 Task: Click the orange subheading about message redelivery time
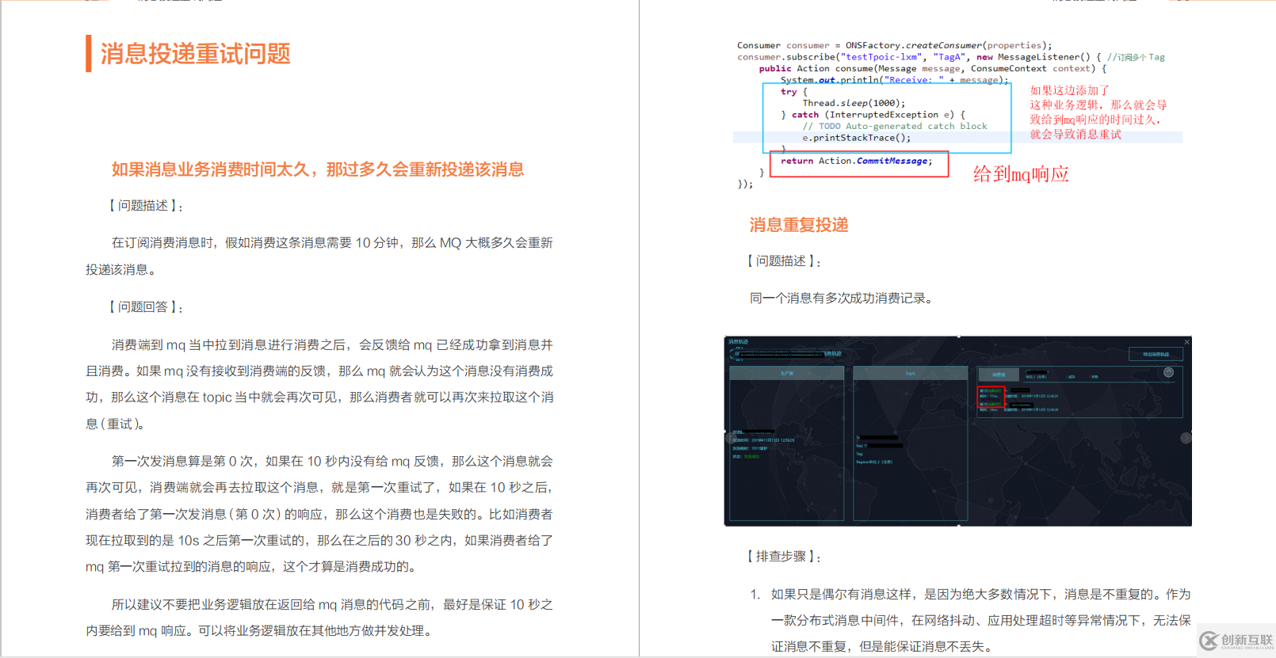click(x=317, y=169)
